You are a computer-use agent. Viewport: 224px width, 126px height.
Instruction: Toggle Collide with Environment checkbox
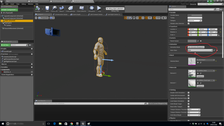[188, 95]
